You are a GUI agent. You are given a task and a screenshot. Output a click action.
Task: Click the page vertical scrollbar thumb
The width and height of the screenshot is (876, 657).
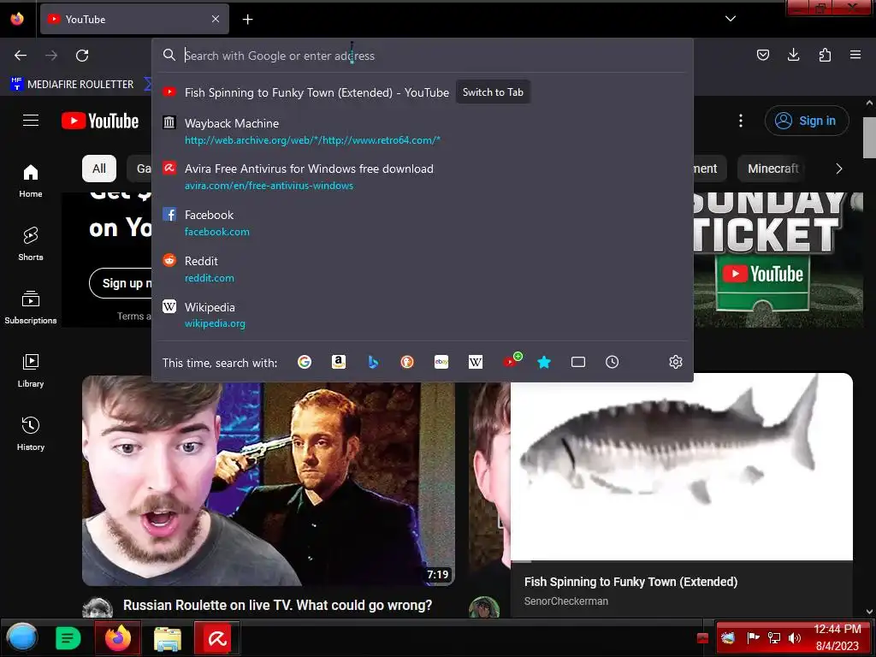(x=869, y=138)
